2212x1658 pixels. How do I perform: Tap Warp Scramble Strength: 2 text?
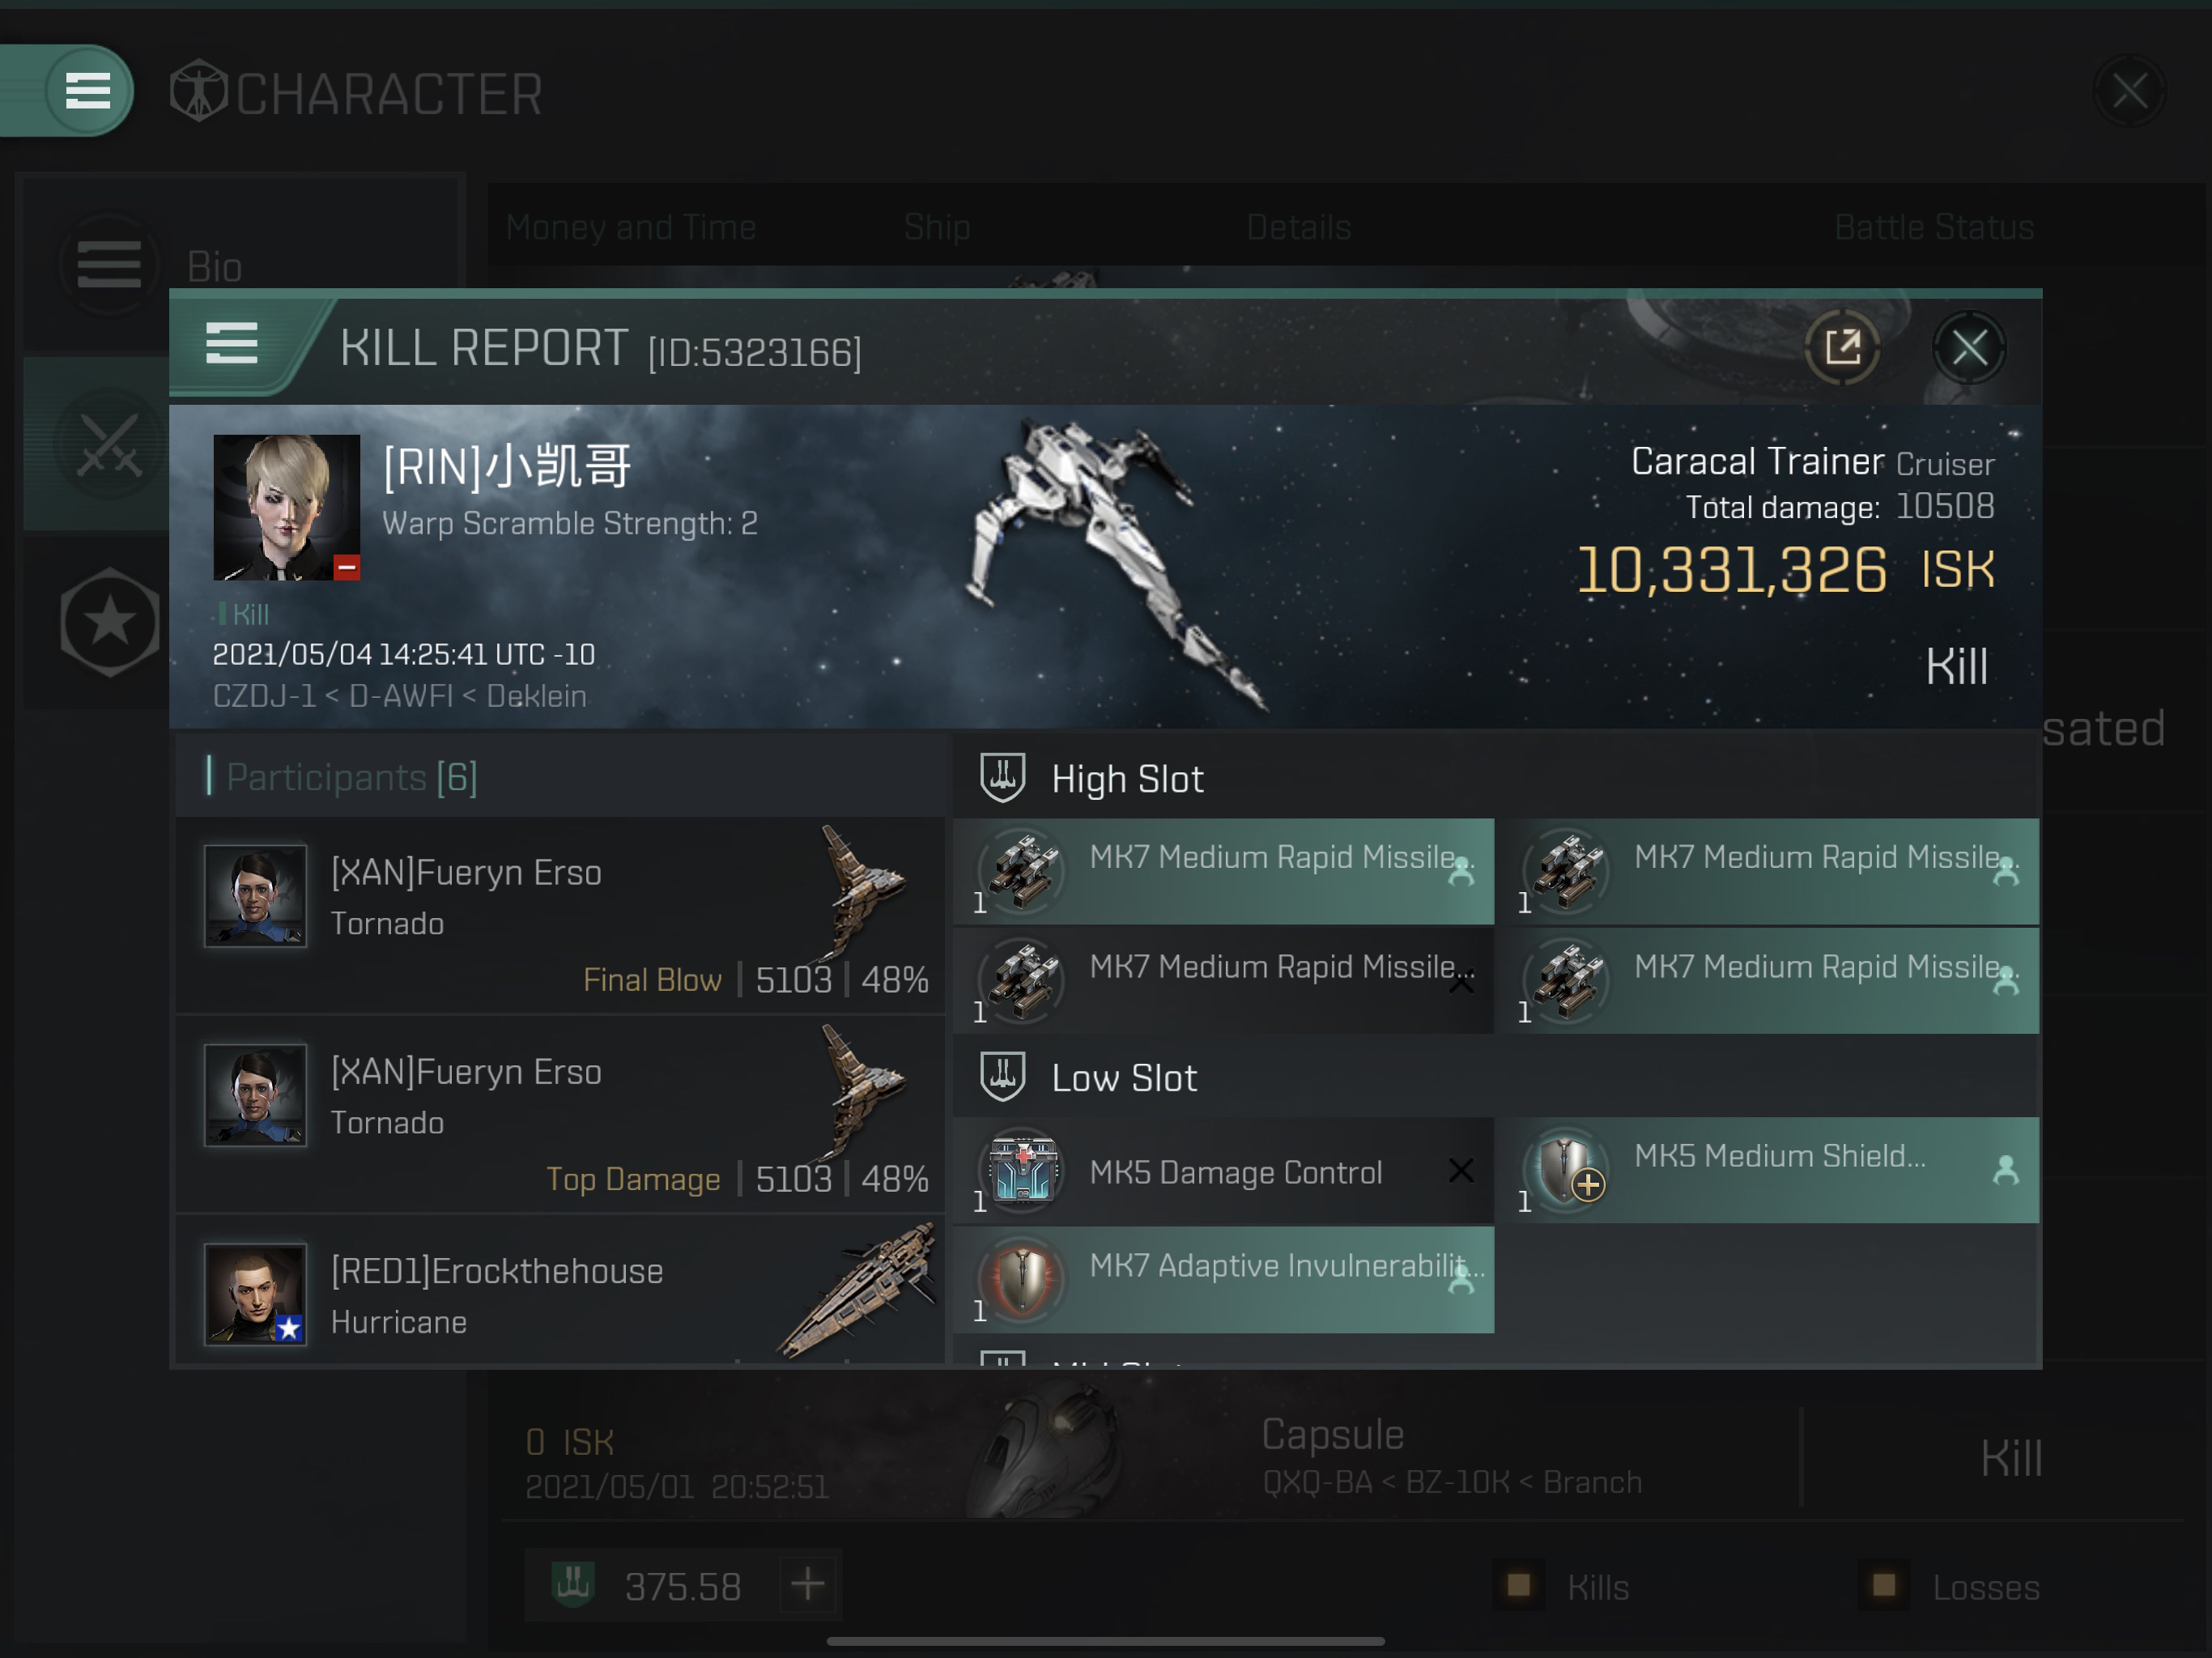click(570, 523)
